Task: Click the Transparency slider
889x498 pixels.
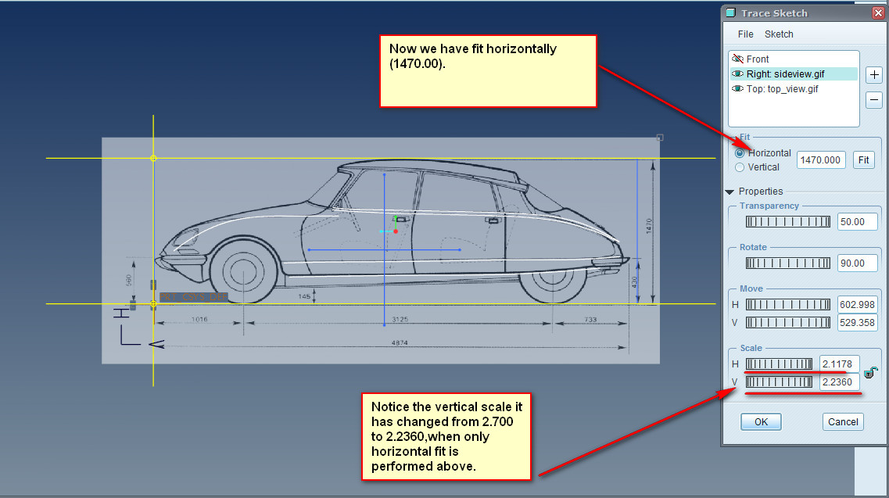Action: pyautogui.click(x=787, y=222)
